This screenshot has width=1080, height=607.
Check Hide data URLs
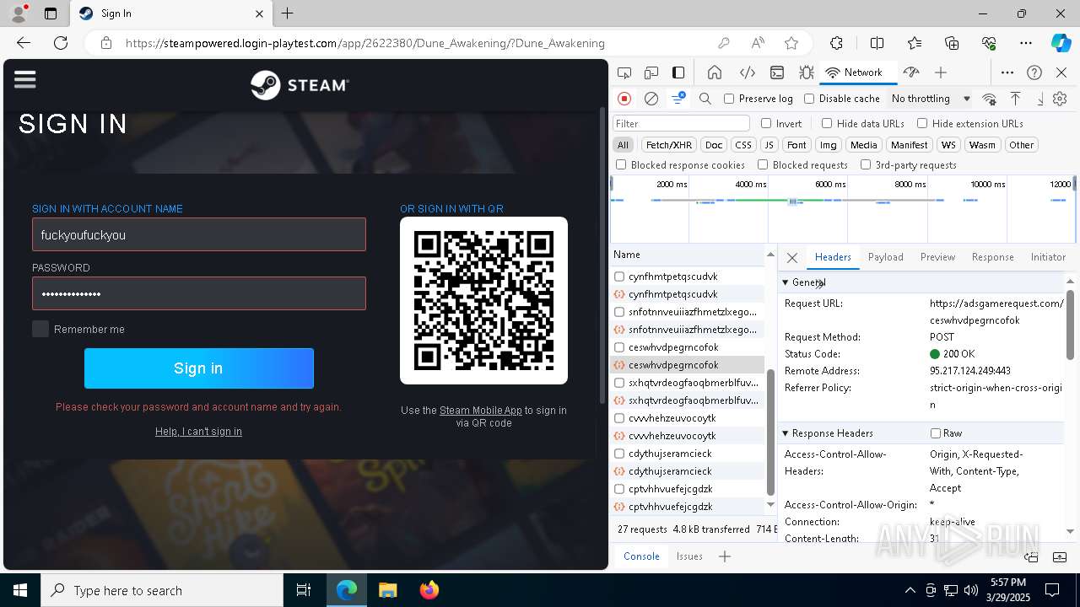coord(827,123)
